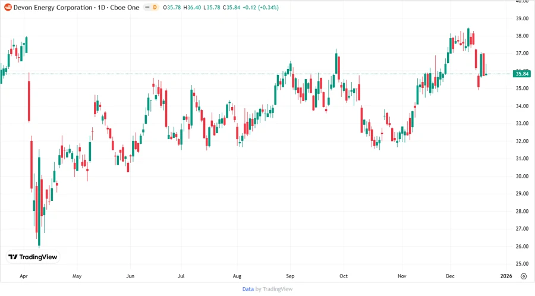Click the Oct label on time axis
The image size is (535, 296).
coord(343,276)
